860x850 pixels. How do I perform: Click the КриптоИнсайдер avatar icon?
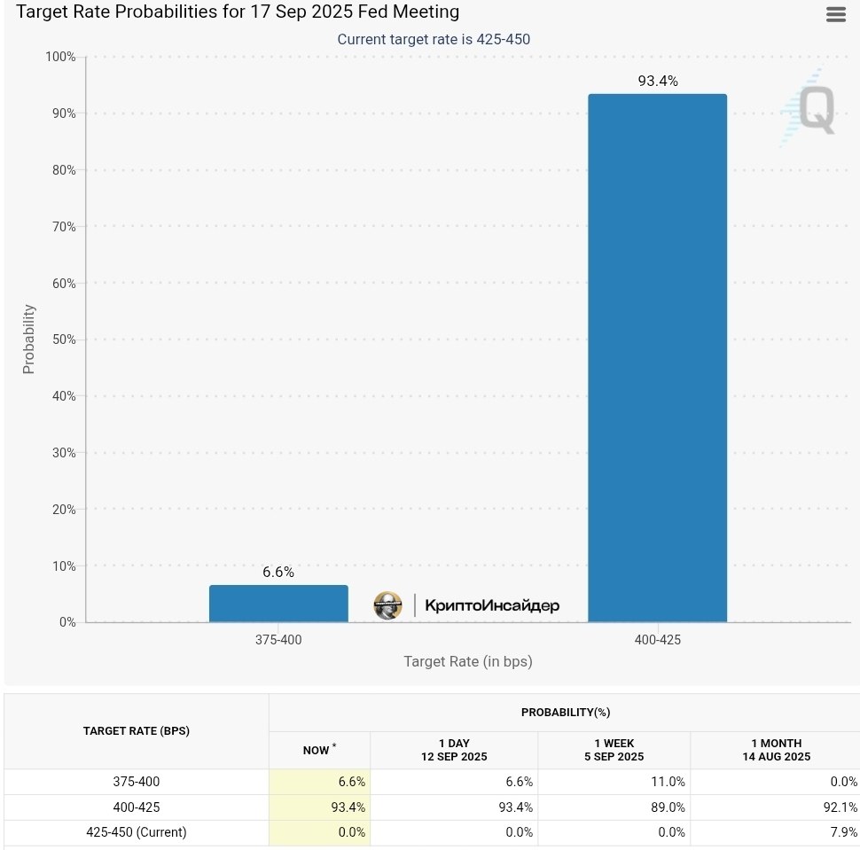387,605
